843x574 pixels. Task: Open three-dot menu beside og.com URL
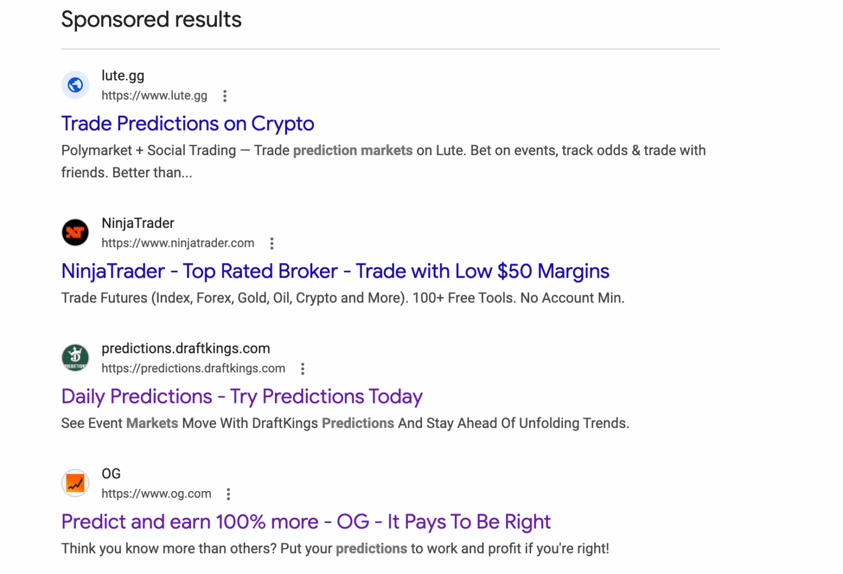228,494
